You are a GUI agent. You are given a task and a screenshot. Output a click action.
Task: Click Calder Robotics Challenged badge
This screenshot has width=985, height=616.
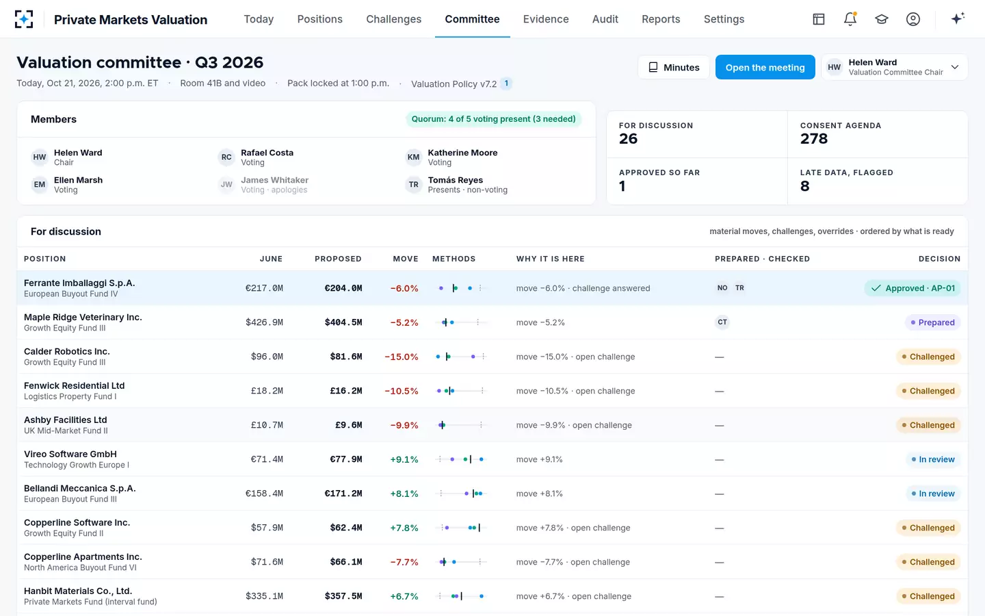tap(928, 357)
